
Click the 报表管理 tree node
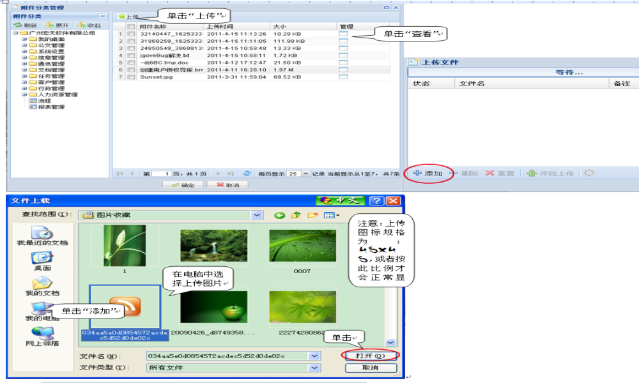point(51,107)
